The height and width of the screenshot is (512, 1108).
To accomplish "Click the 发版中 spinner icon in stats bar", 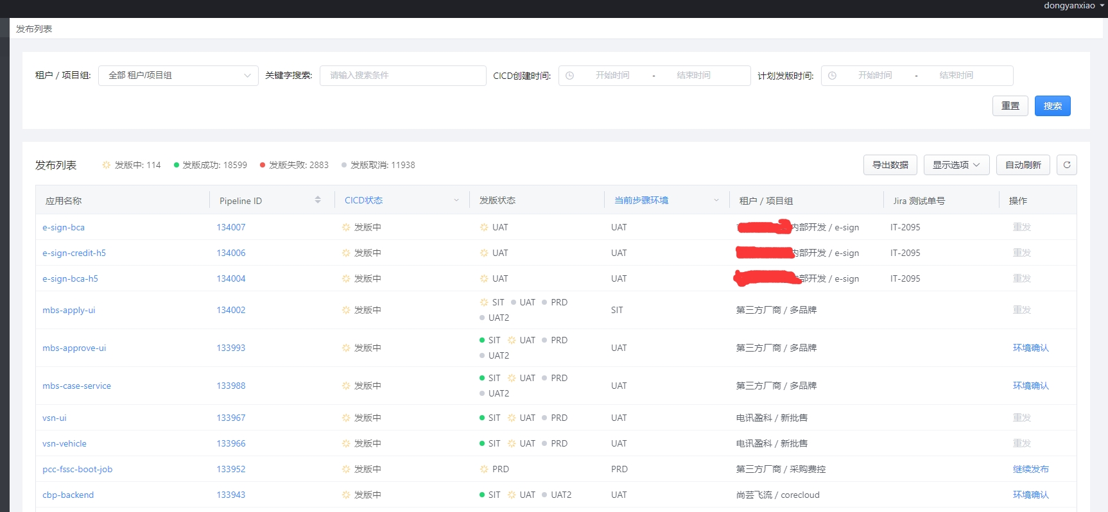I will (x=107, y=165).
